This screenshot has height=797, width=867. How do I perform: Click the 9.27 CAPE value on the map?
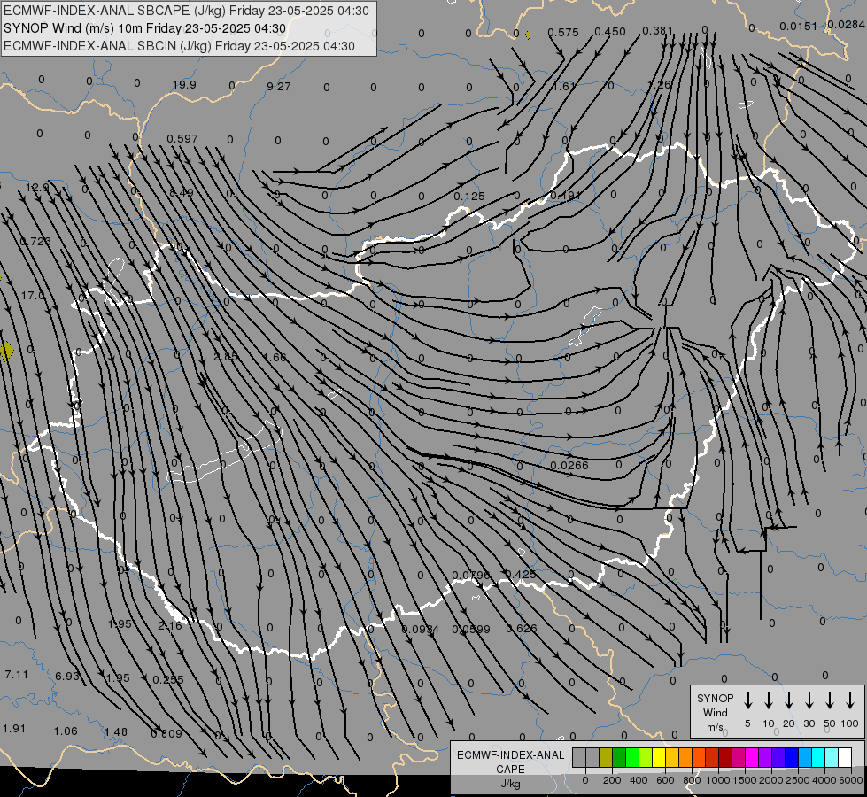pos(278,86)
